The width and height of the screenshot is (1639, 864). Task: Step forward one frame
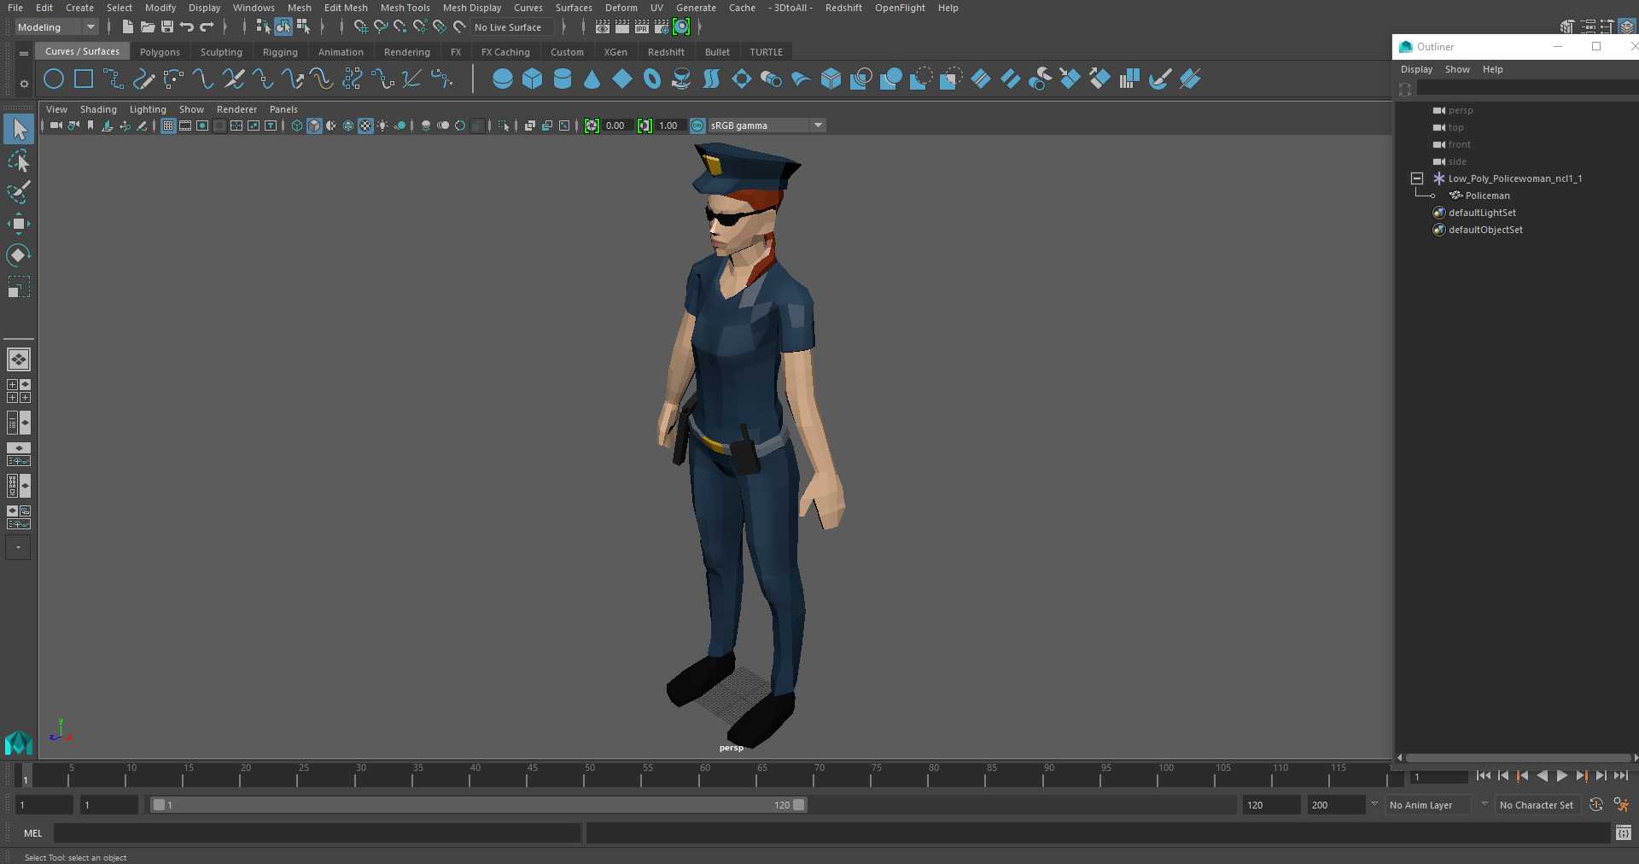[1601, 776]
